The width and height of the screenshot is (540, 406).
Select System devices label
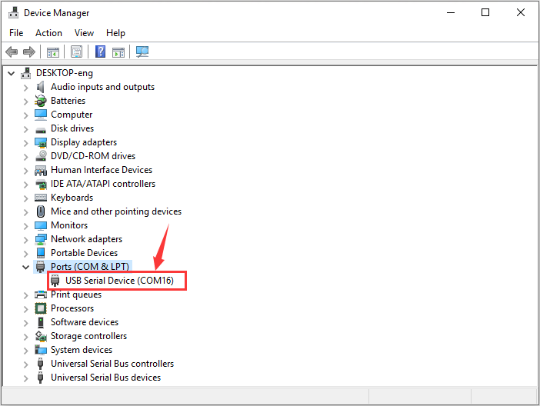(82, 350)
